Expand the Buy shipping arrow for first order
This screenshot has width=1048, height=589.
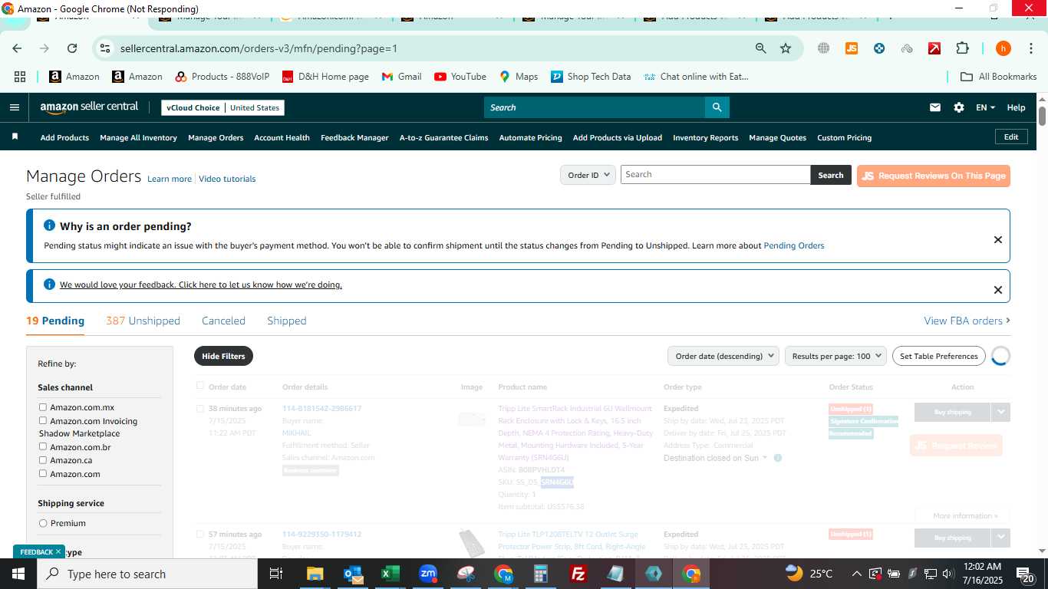[x=1000, y=412]
